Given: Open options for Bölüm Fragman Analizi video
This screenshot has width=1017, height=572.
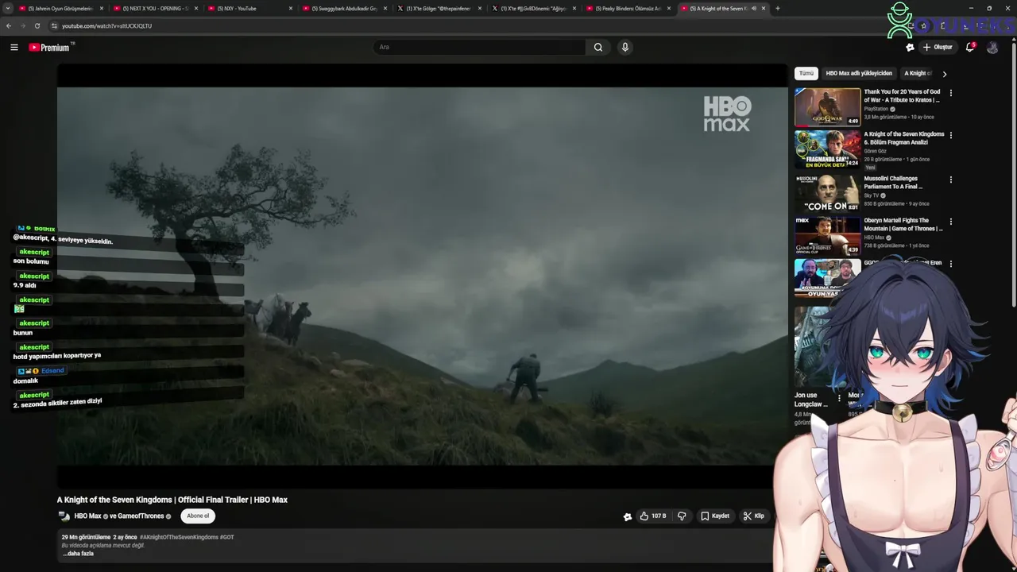Looking at the screenshot, I should tap(950, 135).
